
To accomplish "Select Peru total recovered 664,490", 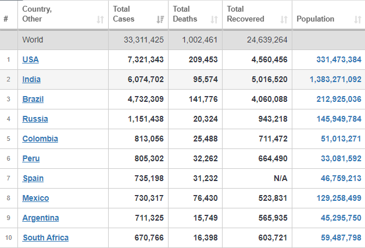I will point(273,158).
